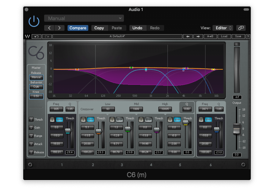Viewport: 274px width, 189px height.
Task: Solo band 2 with S button
Action: 83,120
